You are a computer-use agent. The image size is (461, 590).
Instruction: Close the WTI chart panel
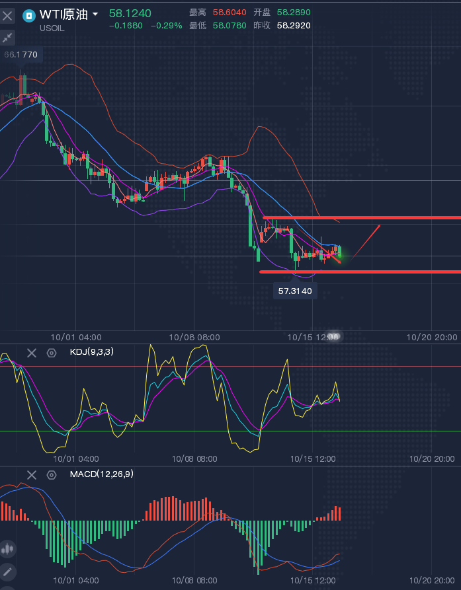pyautogui.click(x=8, y=14)
